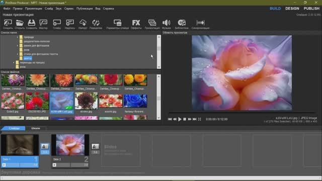Screen dimensions: 322x181
Task: Select Slide 1 in the slide list
Action: [x=20, y=151]
